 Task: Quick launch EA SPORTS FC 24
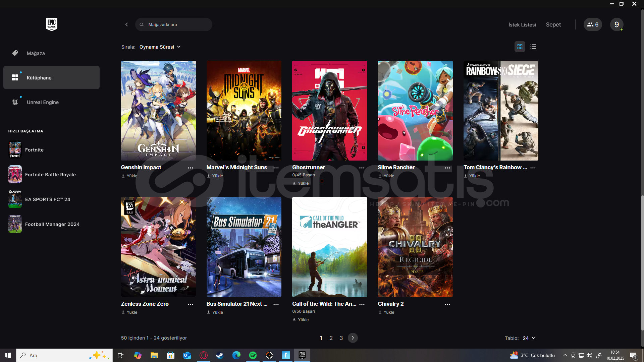tap(51, 199)
